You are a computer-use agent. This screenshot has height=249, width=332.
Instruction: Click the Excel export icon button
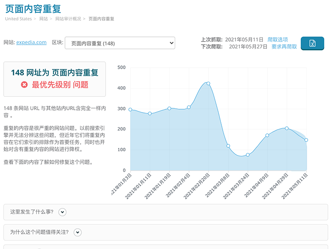point(312,43)
